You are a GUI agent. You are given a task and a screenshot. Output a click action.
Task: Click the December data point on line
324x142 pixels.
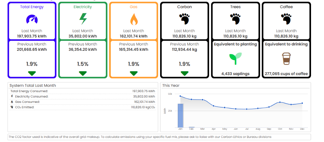(x=302, y=103)
